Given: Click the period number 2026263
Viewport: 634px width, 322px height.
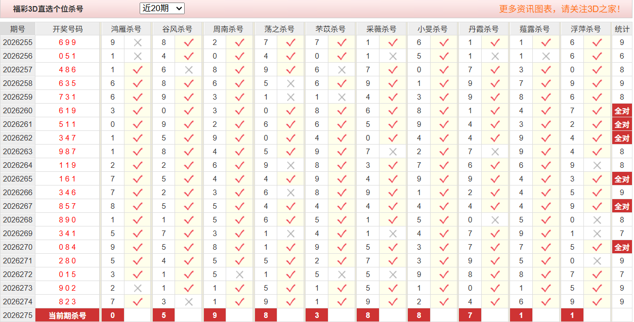Looking at the screenshot, I should 18,152.
